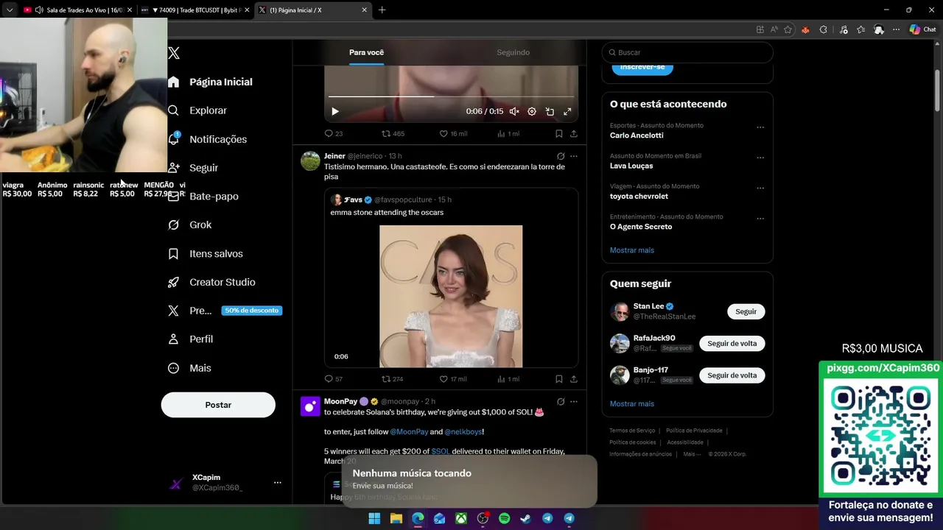This screenshot has height=530, width=943.
Task: Open more options on Jeiner's post
Action: (x=574, y=156)
